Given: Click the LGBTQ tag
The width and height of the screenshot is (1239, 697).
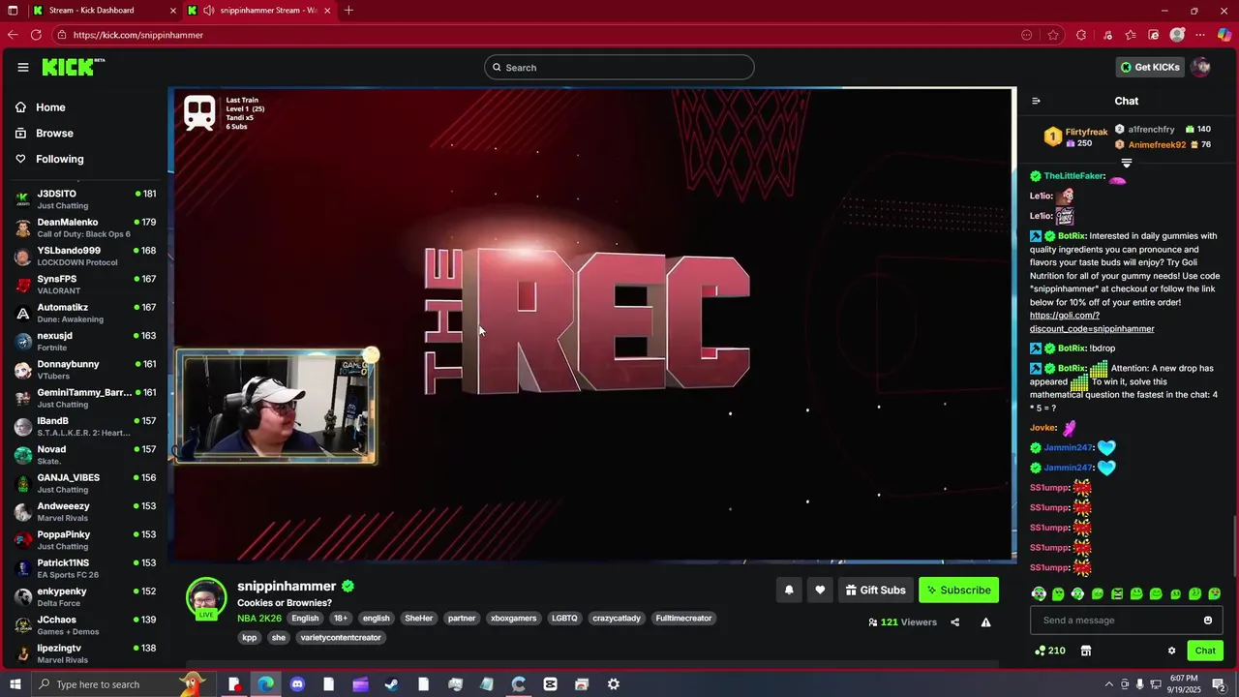Looking at the screenshot, I should [564, 619].
